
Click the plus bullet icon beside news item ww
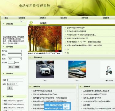(x=65, y=49)
